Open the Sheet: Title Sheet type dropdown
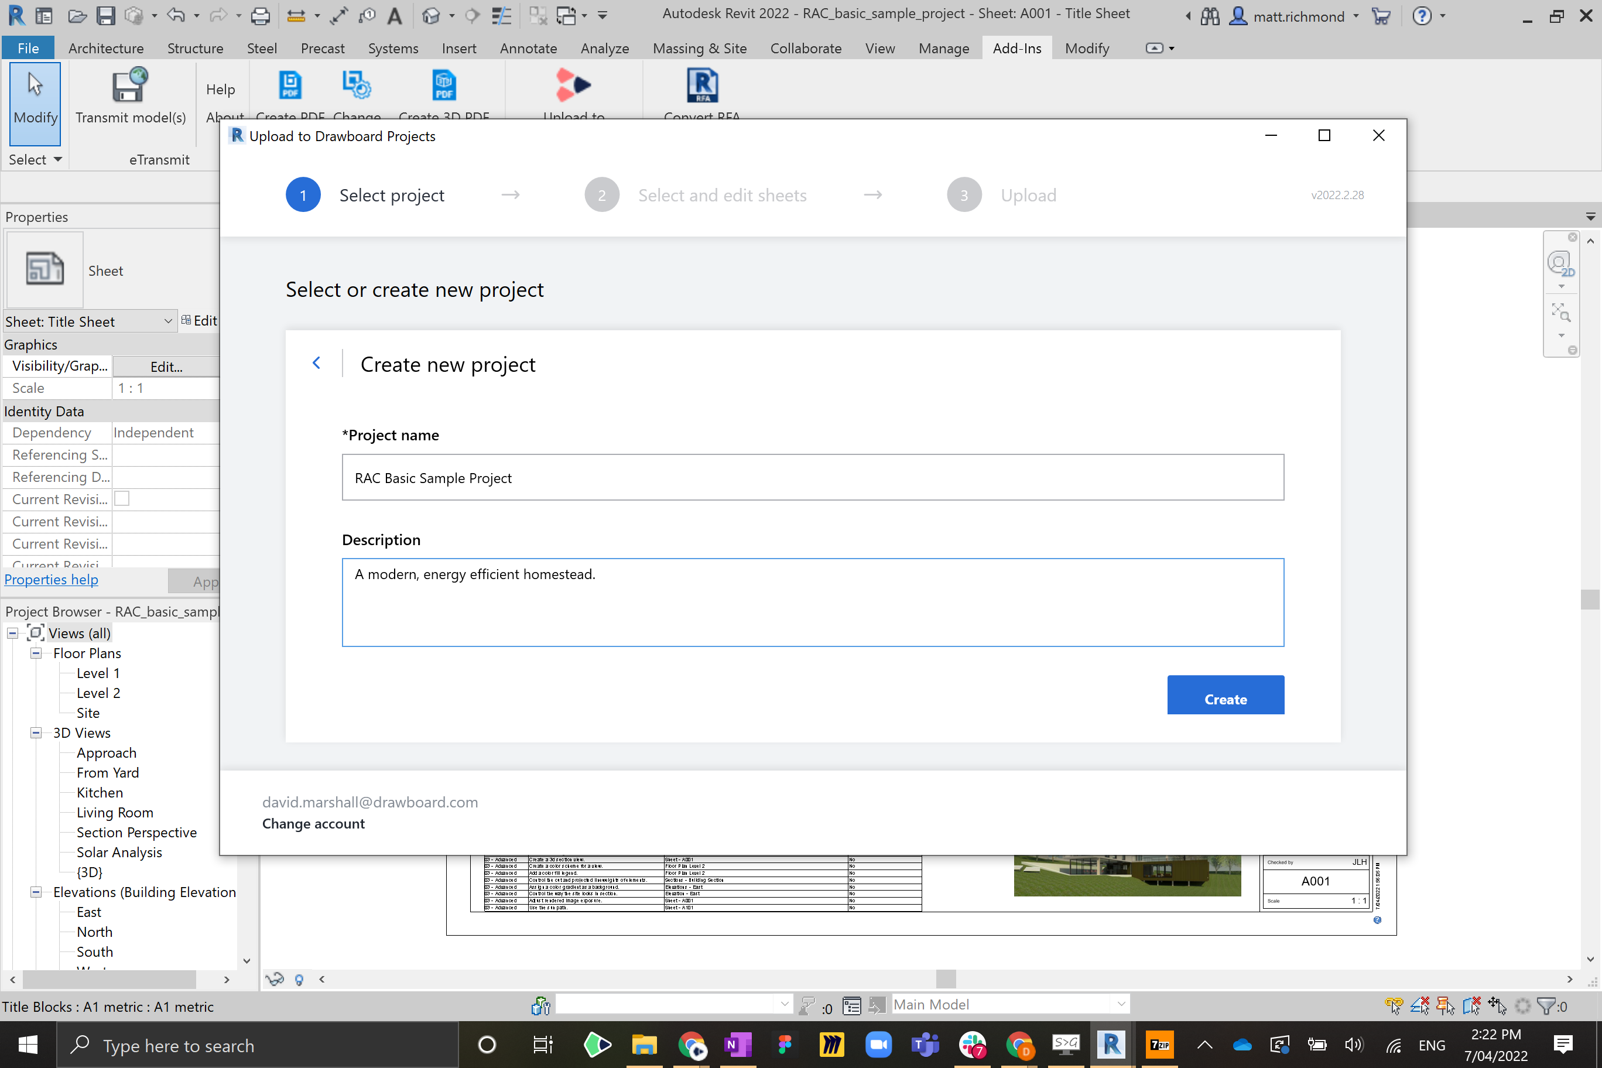 167,321
